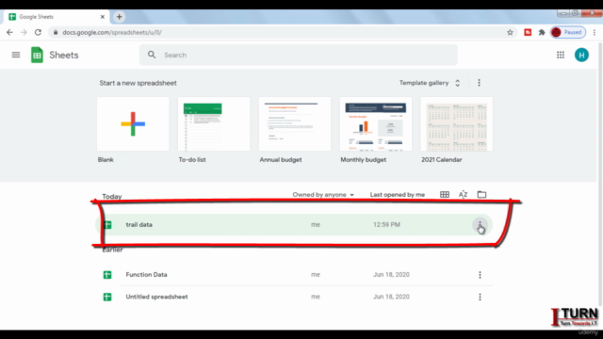Click the Function Data sheet icon
The height and width of the screenshot is (339, 603).
pyautogui.click(x=107, y=275)
